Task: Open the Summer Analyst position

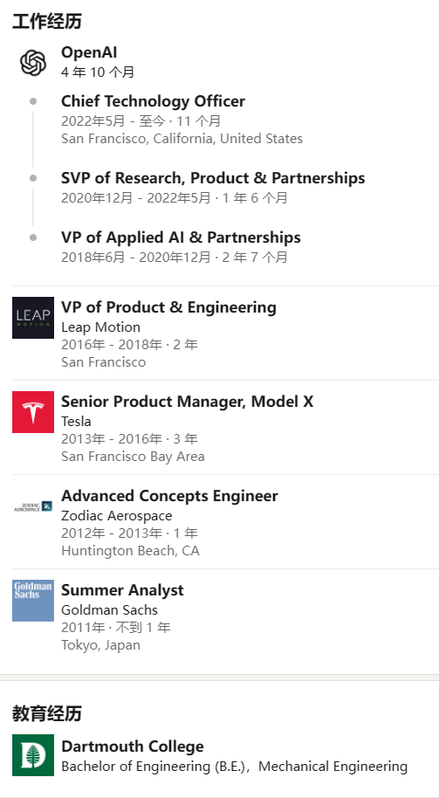Action: tap(122, 590)
